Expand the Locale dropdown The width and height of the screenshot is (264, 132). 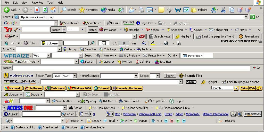(x=158, y=76)
